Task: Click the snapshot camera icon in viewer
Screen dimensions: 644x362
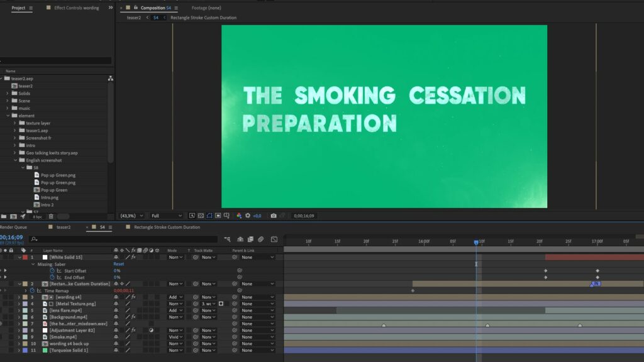Action: coord(273,216)
